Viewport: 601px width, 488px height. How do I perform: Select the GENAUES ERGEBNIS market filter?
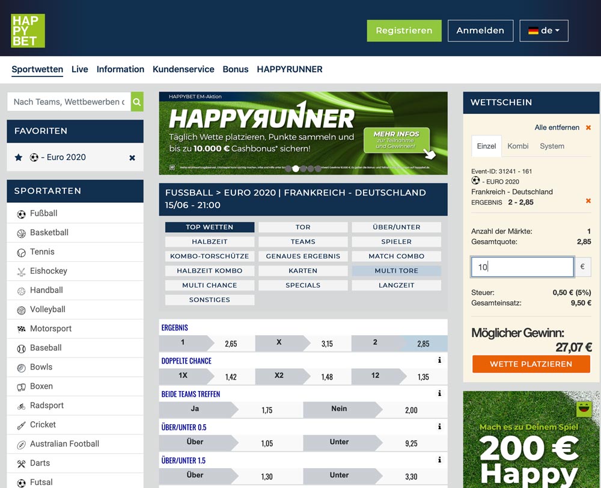[303, 256]
